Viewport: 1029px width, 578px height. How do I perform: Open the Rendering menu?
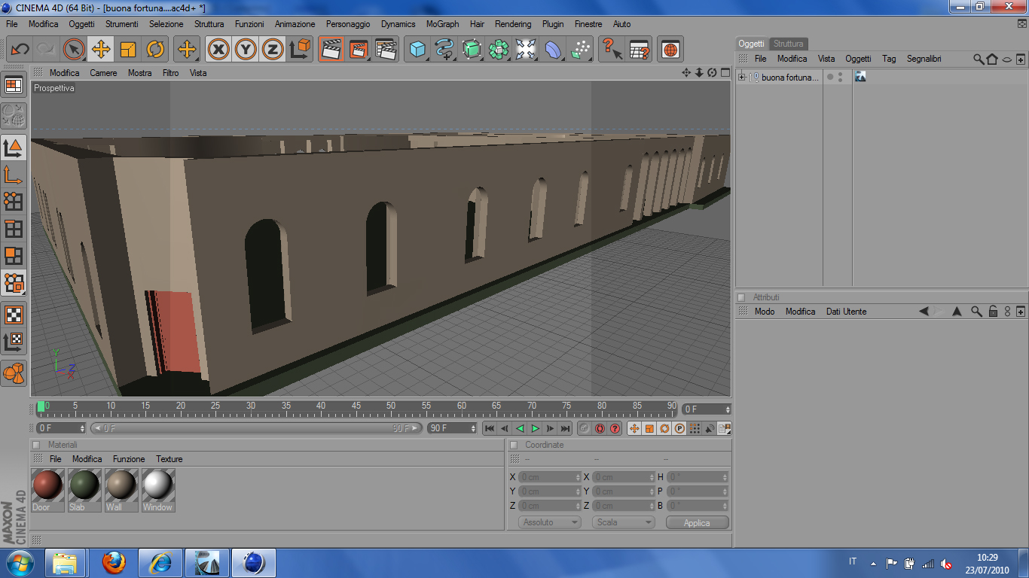point(513,24)
